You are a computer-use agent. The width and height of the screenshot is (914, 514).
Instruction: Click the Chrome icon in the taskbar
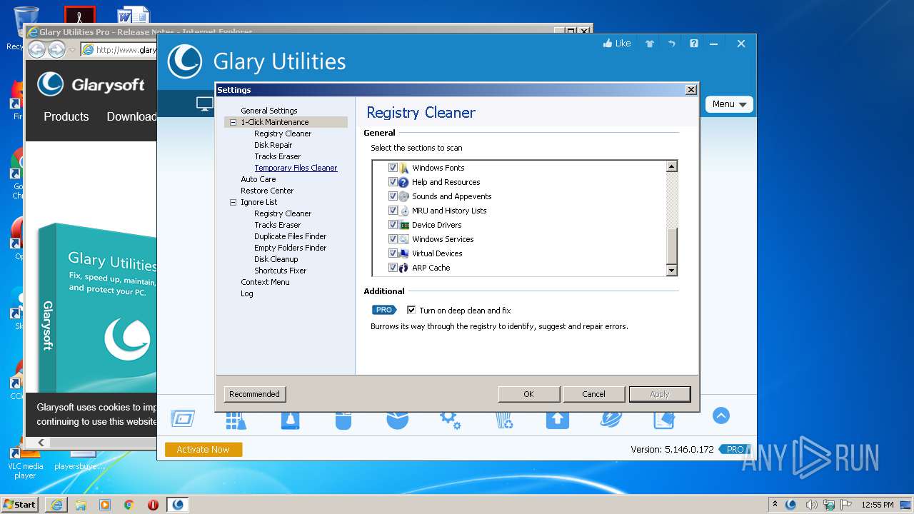pyautogui.click(x=129, y=504)
